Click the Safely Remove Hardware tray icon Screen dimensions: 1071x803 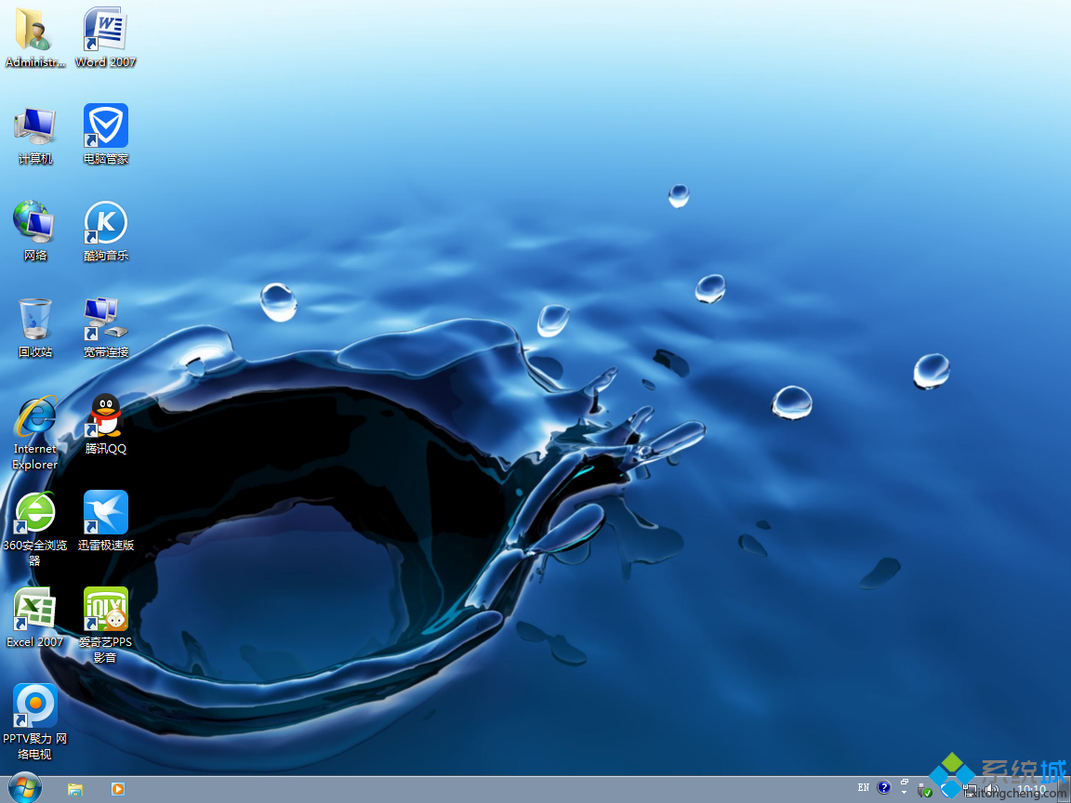(923, 790)
